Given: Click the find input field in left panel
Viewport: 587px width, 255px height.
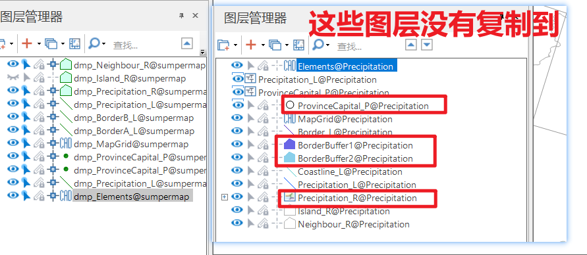Looking at the screenshot, I should tap(144, 45).
